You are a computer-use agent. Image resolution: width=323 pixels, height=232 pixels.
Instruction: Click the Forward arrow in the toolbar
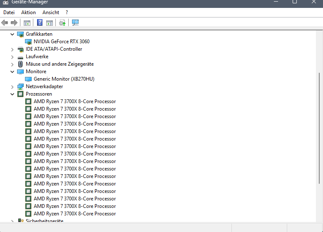pyautogui.click(x=14, y=22)
